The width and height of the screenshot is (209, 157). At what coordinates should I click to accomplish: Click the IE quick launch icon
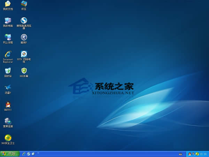pyautogui.click(x=24, y=154)
